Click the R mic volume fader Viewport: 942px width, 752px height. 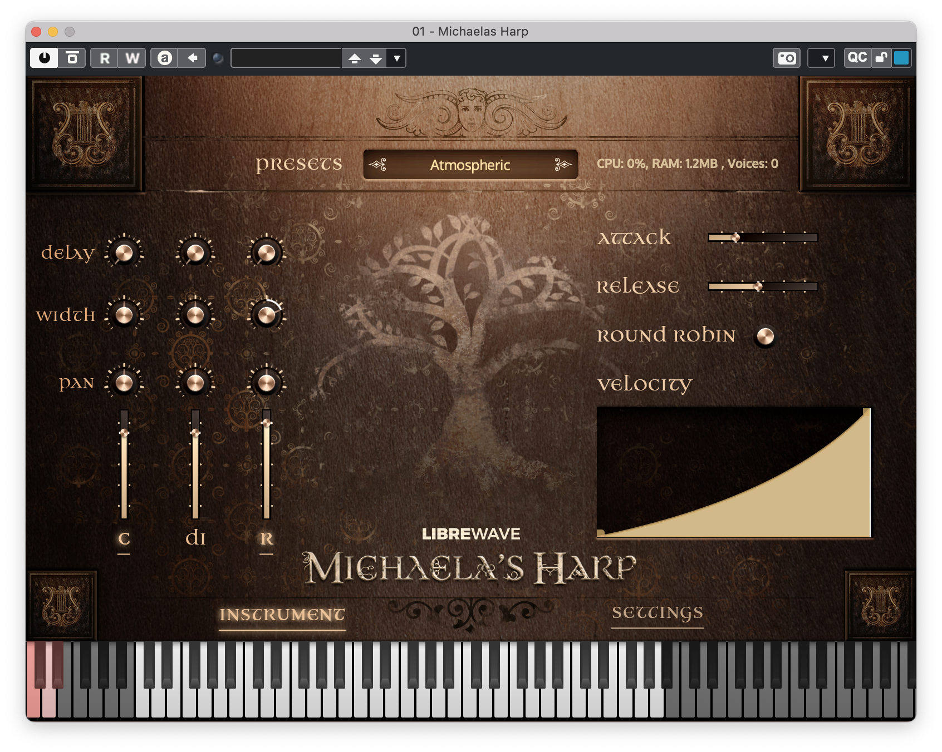coord(267,464)
